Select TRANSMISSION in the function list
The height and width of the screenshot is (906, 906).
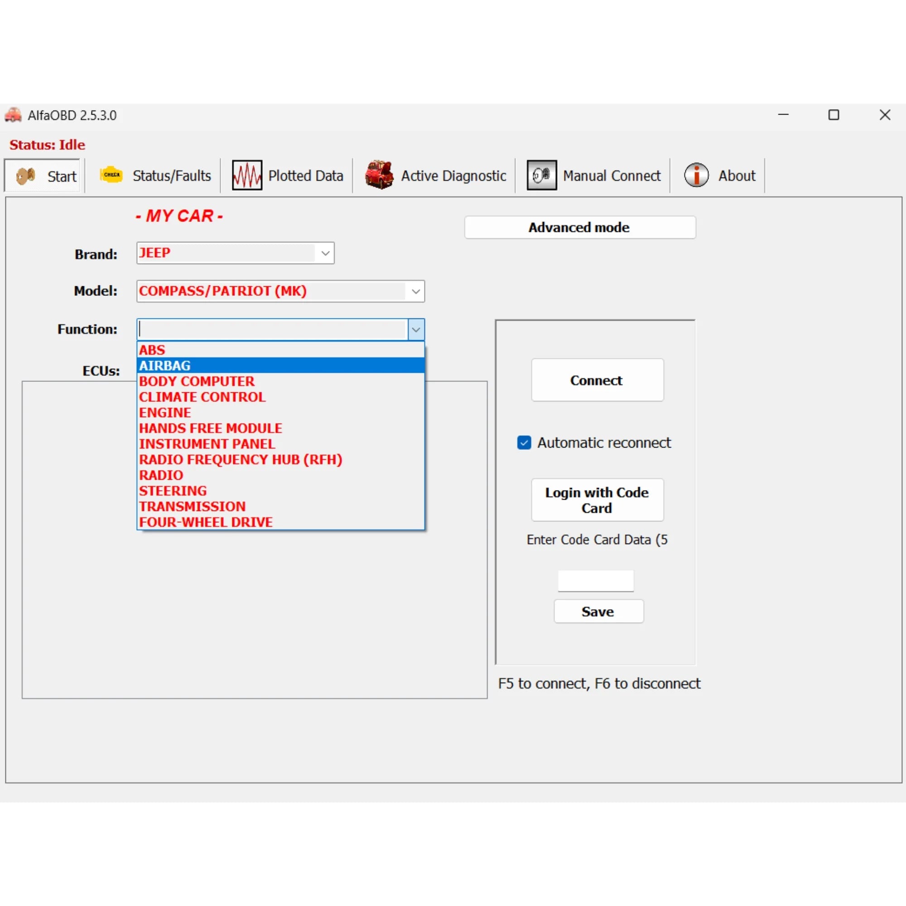pyautogui.click(x=192, y=506)
